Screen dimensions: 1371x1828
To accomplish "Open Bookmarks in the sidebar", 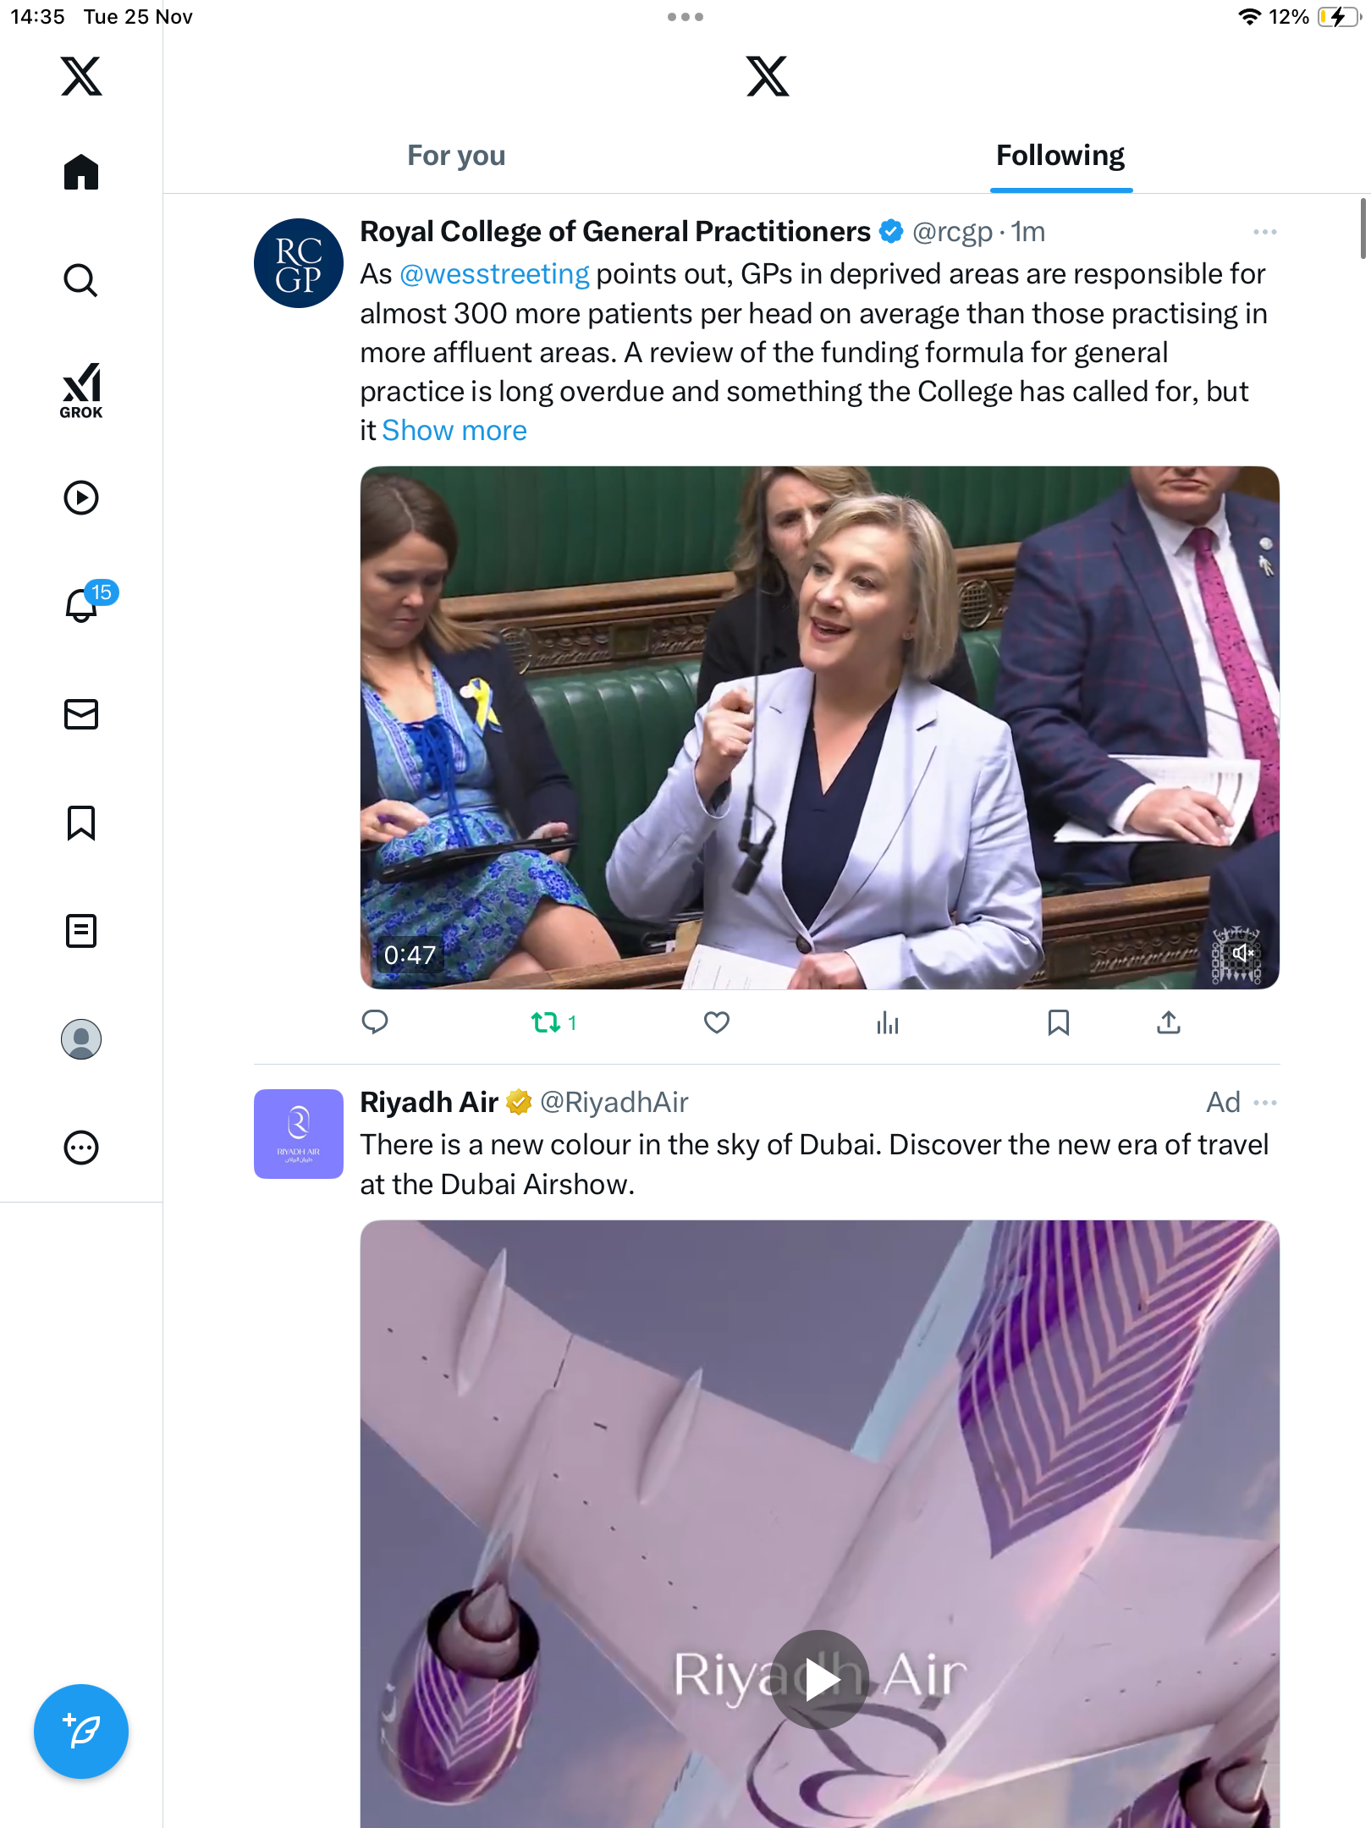I will (81, 823).
